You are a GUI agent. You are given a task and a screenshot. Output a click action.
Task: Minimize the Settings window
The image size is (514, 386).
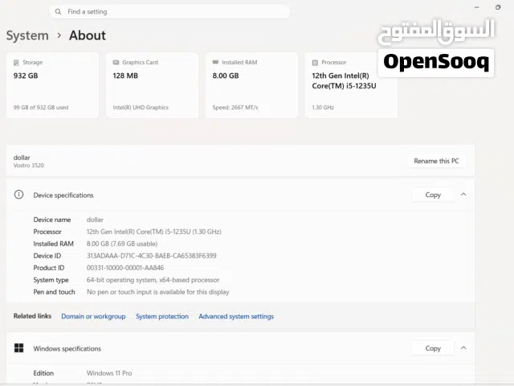coord(476,7)
